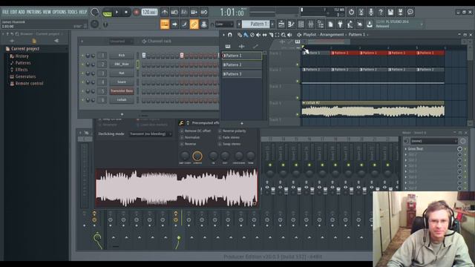Click the Transistor Bass channel button

122,90
